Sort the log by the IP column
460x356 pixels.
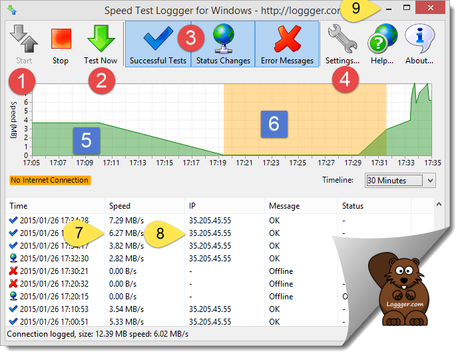(x=225, y=206)
